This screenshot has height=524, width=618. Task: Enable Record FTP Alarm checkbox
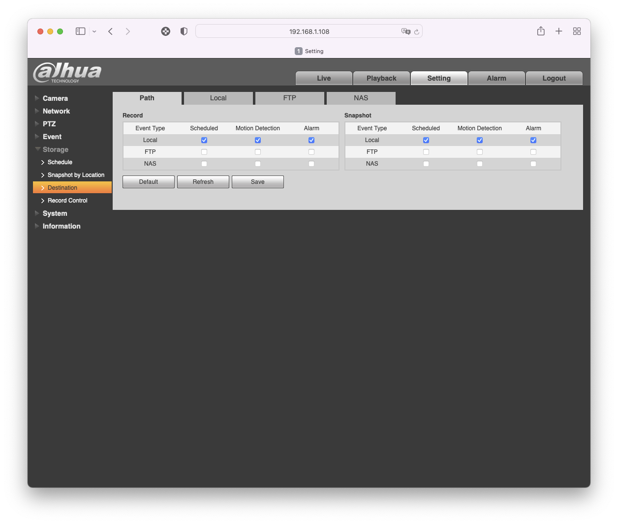pos(311,152)
